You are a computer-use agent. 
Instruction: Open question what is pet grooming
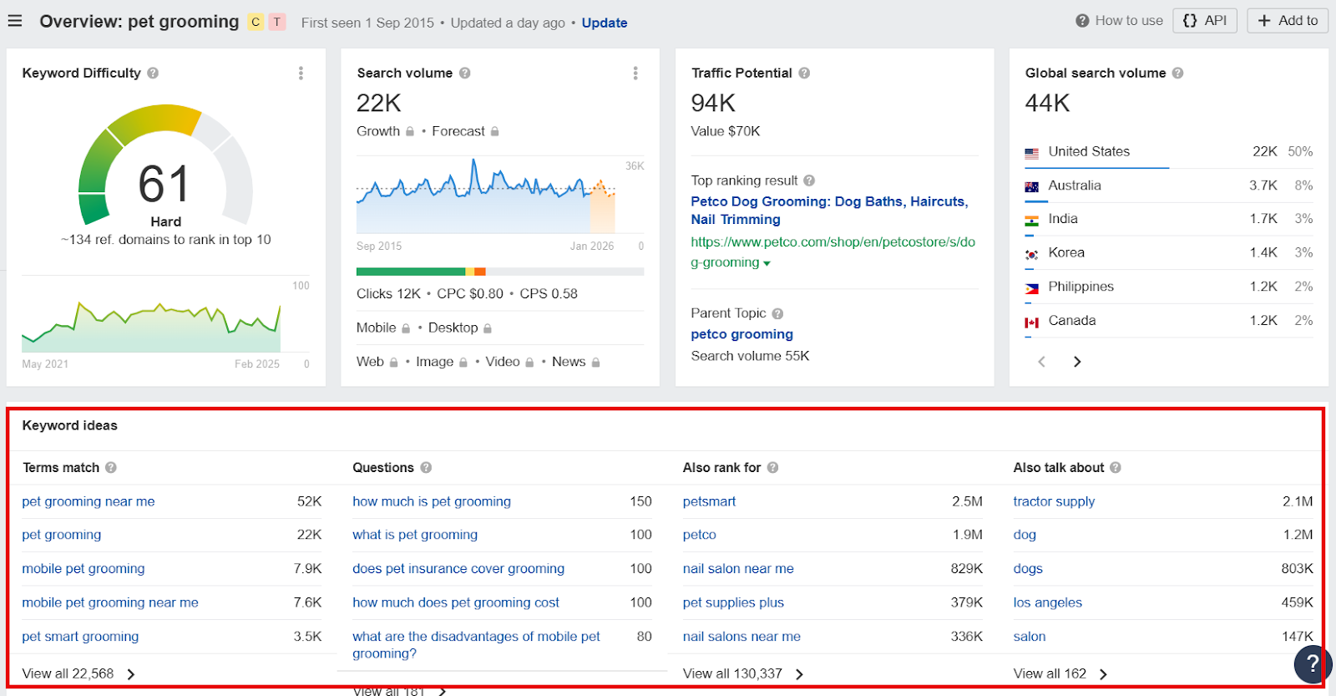tap(415, 535)
